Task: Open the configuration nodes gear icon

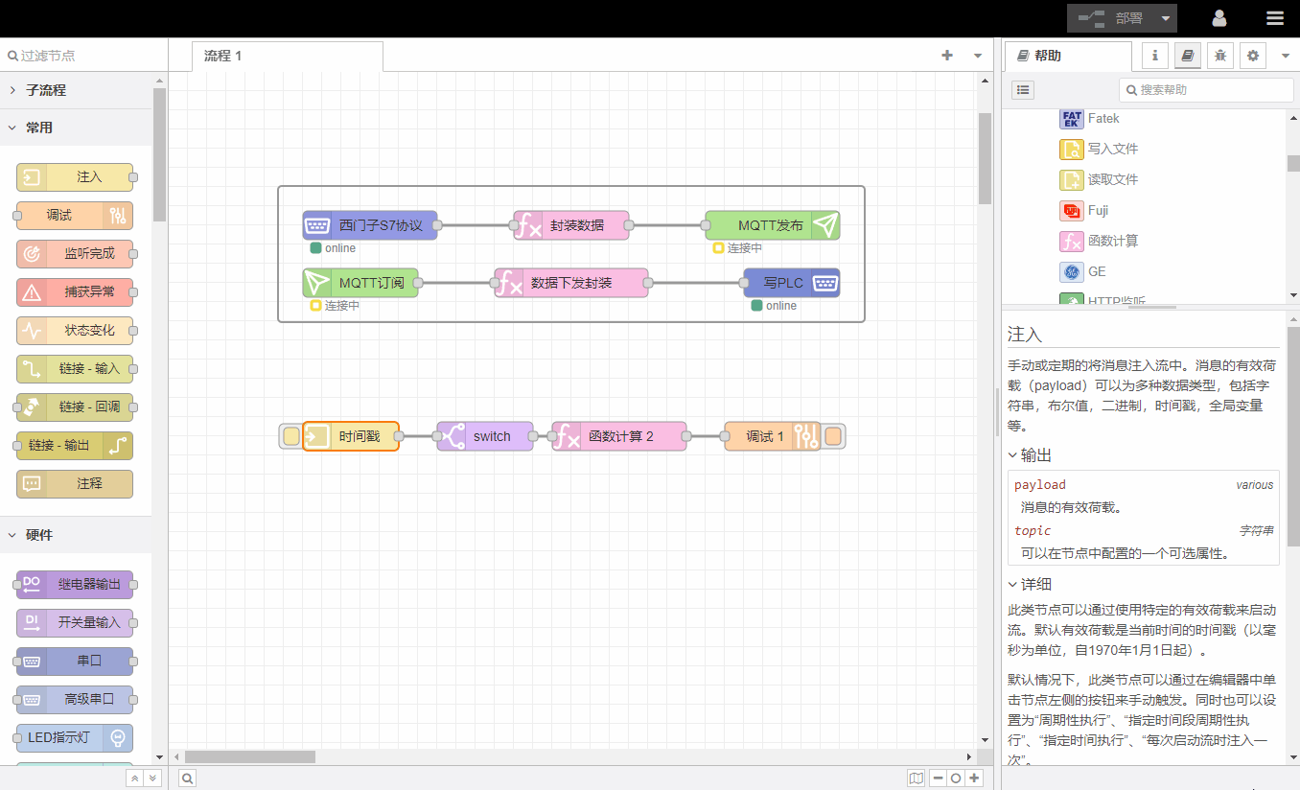Action: tap(1252, 56)
